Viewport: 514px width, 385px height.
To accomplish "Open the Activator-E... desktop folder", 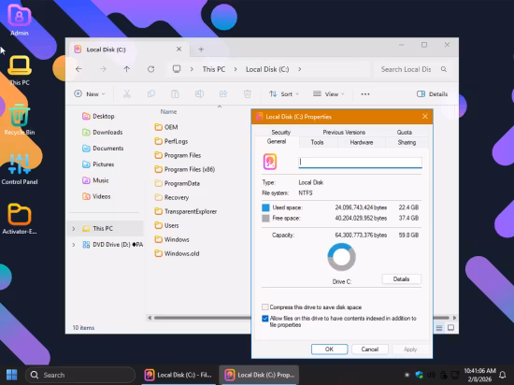I will click(x=20, y=219).
